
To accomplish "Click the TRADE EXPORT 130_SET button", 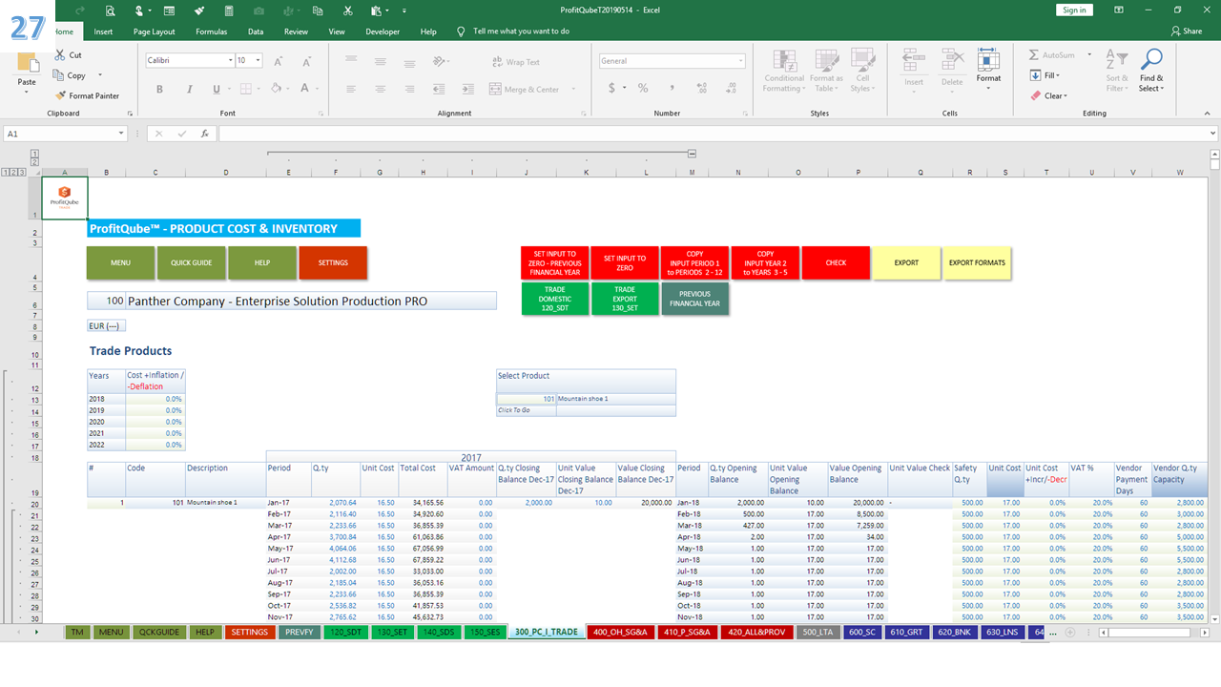I will point(625,299).
